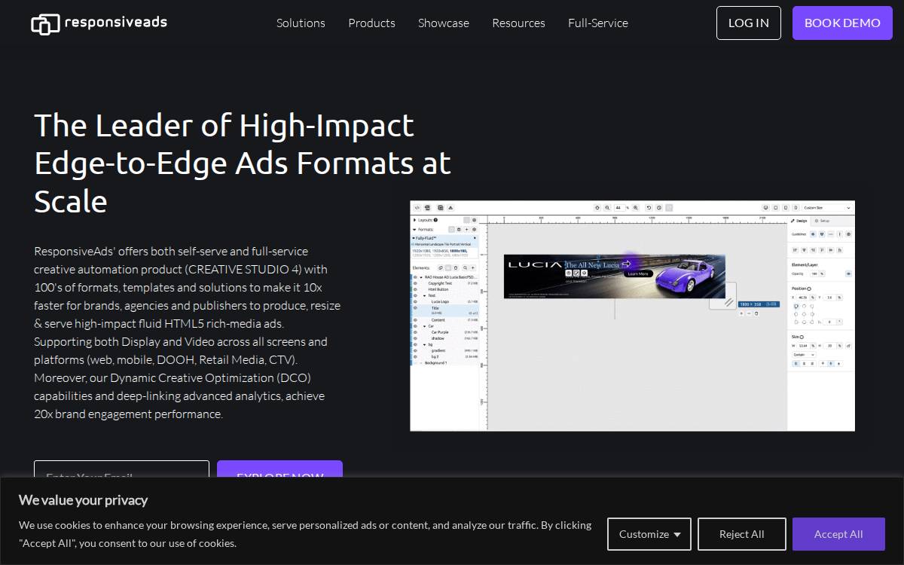Open the Customize cookie options dropdown
Image resolution: width=904 pixels, height=565 pixels.
pyautogui.click(x=649, y=534)
